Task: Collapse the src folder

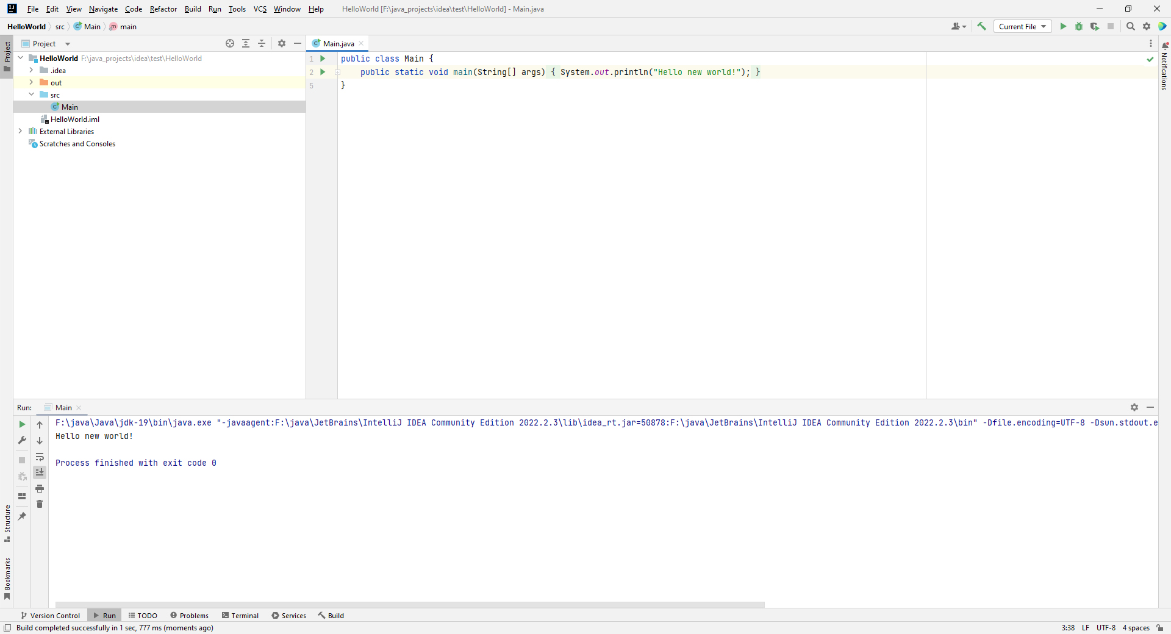Action: click(32, 94)
